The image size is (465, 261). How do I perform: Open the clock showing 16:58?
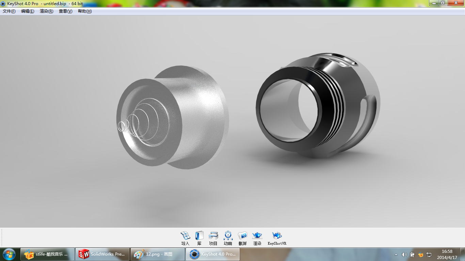[x=447, y=254]
